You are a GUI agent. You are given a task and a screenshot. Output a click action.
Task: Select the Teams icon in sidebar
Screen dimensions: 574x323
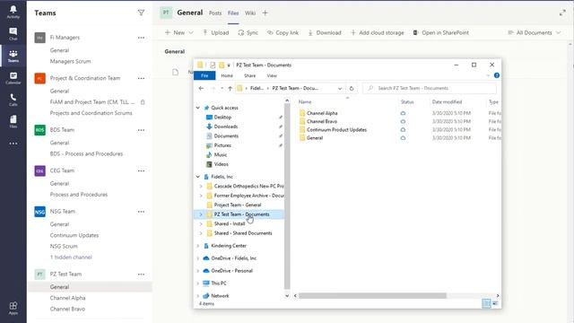coord(13,56)
